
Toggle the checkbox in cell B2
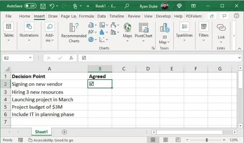click(91, 84)
